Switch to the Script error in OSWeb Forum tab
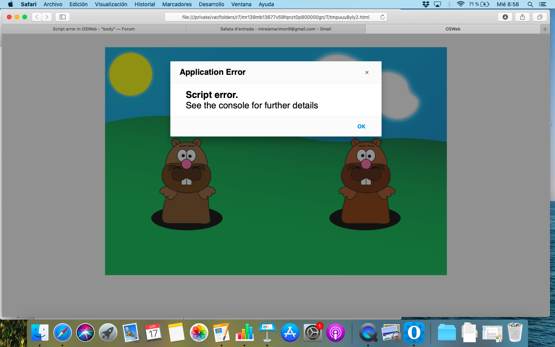 94,29
